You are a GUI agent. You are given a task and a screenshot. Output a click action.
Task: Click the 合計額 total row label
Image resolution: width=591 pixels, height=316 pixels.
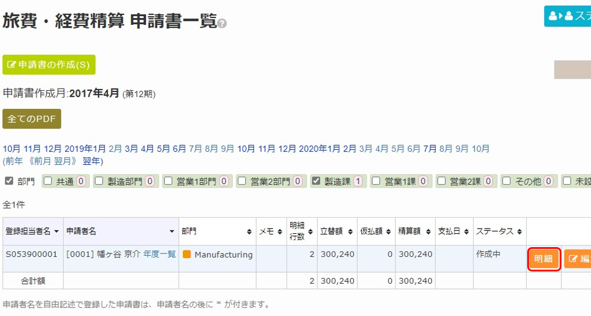(33, 281)
